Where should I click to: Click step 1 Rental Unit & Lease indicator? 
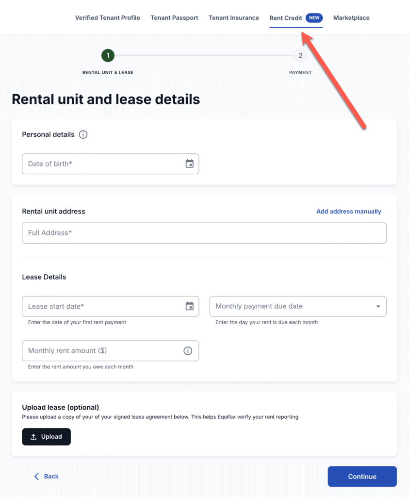point(108,56)
